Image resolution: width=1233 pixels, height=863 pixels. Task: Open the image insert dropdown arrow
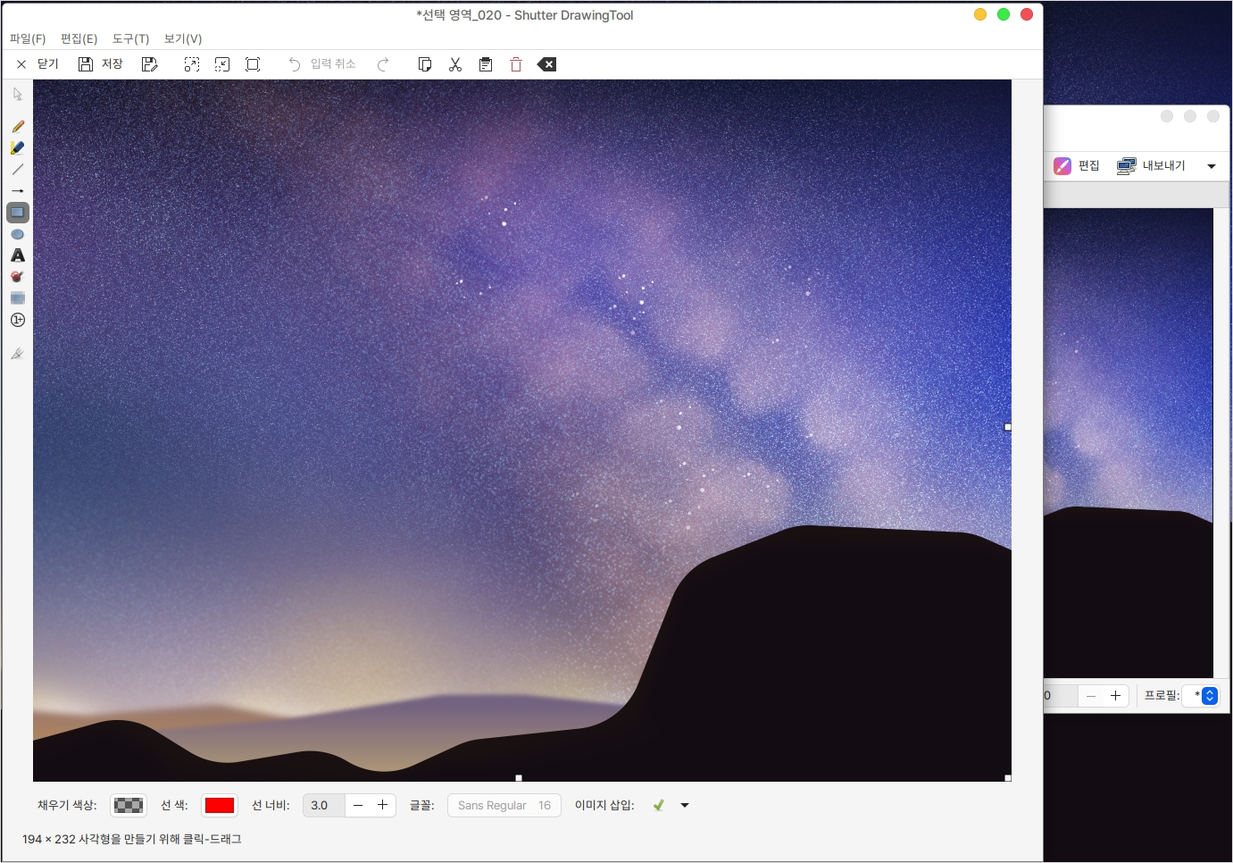tap(685, 805)
